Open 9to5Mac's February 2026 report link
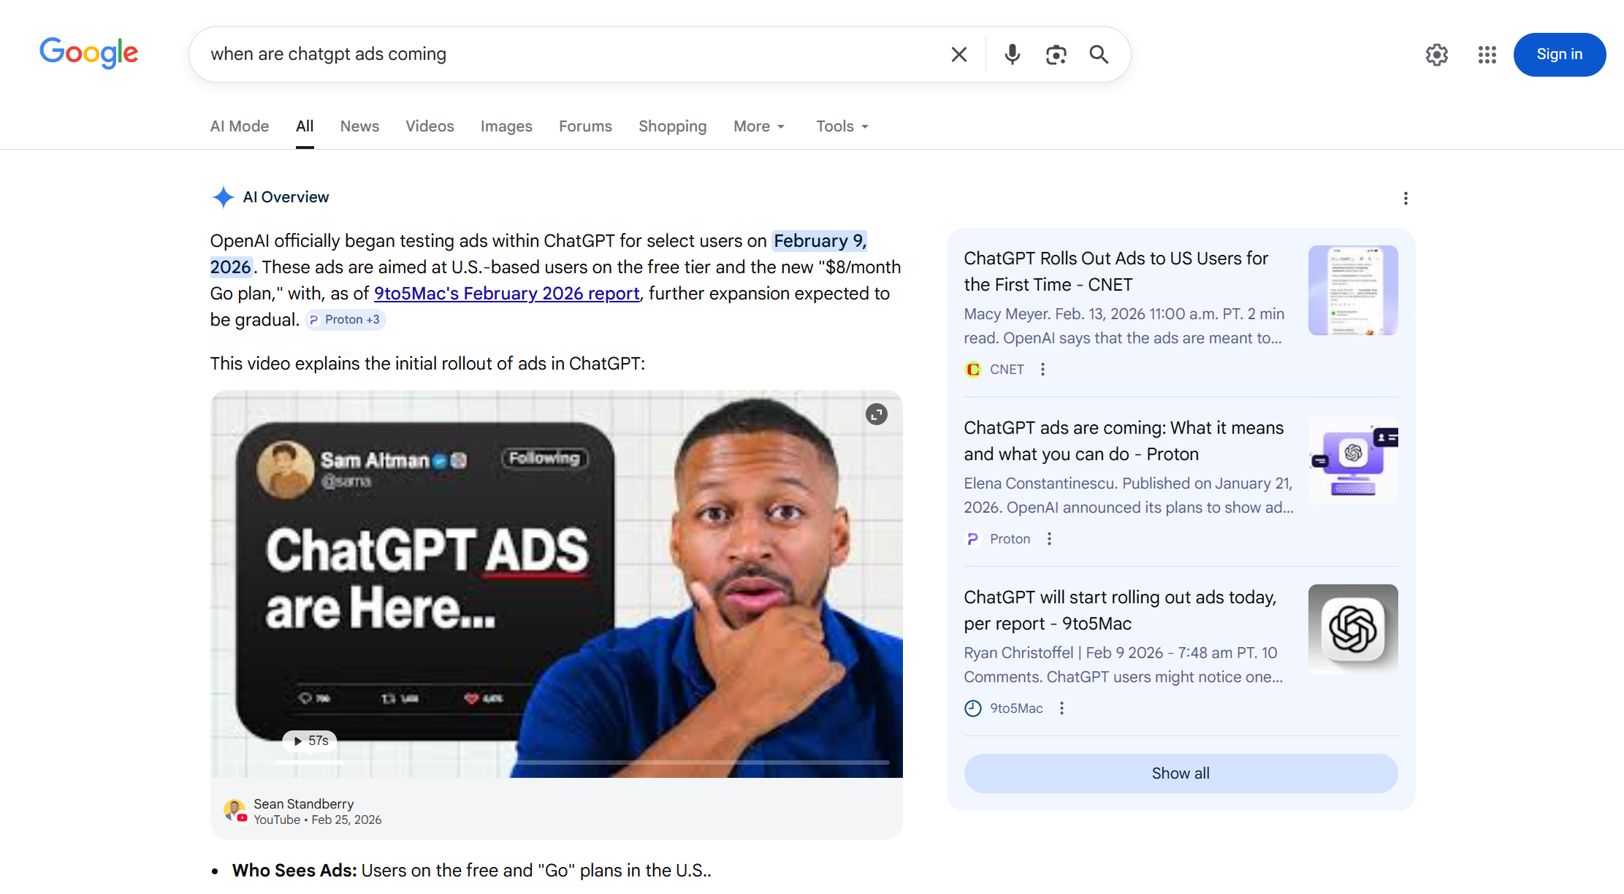The image size is (1624, 894). [x=506, y=294]
